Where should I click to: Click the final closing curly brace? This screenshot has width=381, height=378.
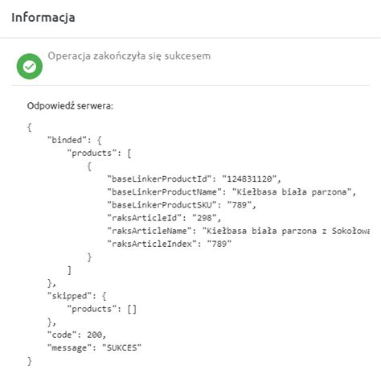tap(30, 361)
